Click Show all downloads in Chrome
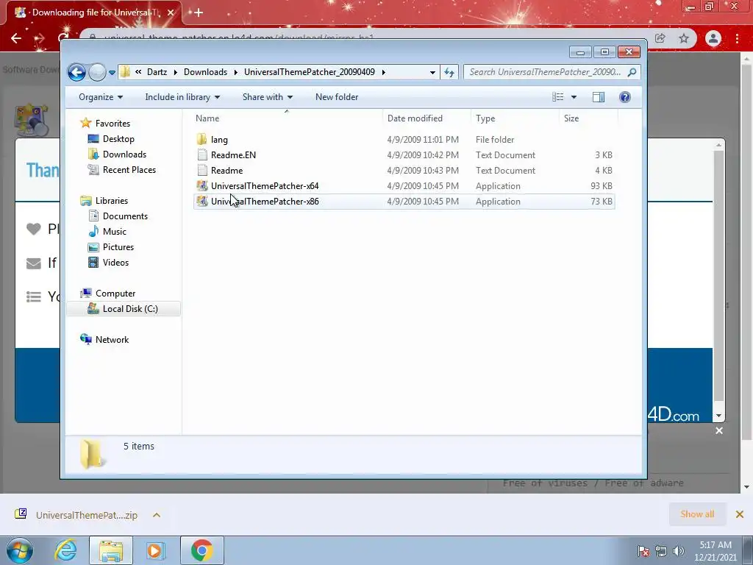This screenshot has height=565, width=753. click(697, 514)
